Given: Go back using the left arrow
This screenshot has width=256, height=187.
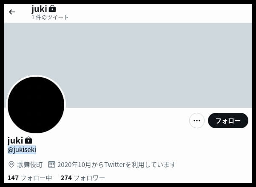Looking at the screenshot, I should [12, 12].
